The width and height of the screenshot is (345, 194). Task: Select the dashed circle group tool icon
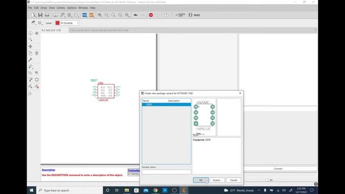pos(37,80)
